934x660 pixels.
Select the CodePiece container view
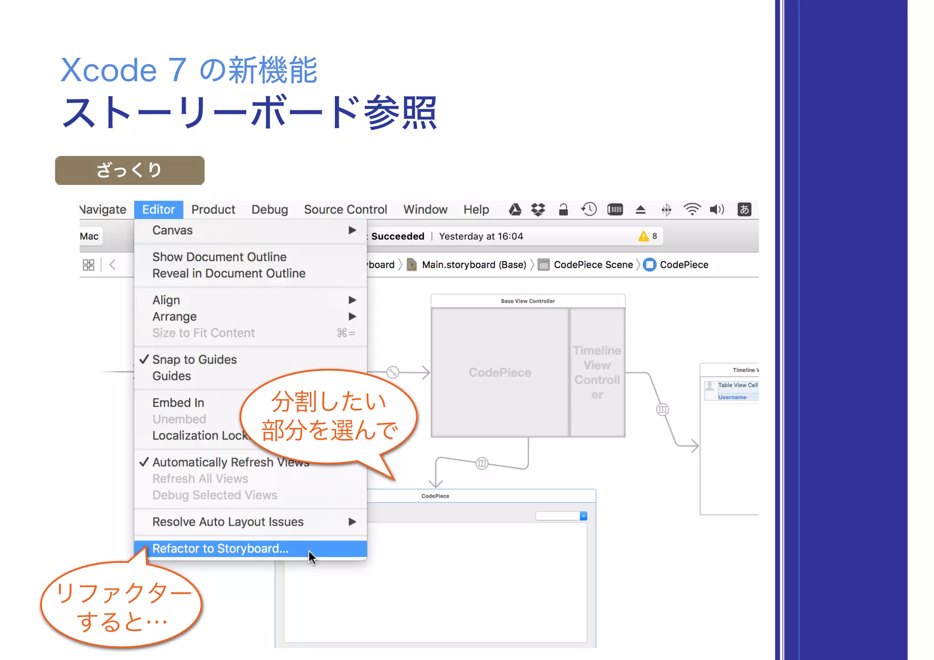(500, 372)
